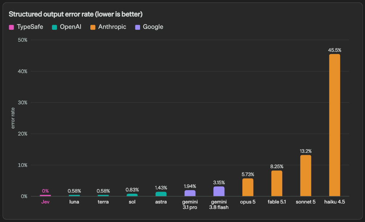The height and width of the screenshot is (222, 365).
Task: Toggle the Google legend label
Action: [x=153, y=27]
